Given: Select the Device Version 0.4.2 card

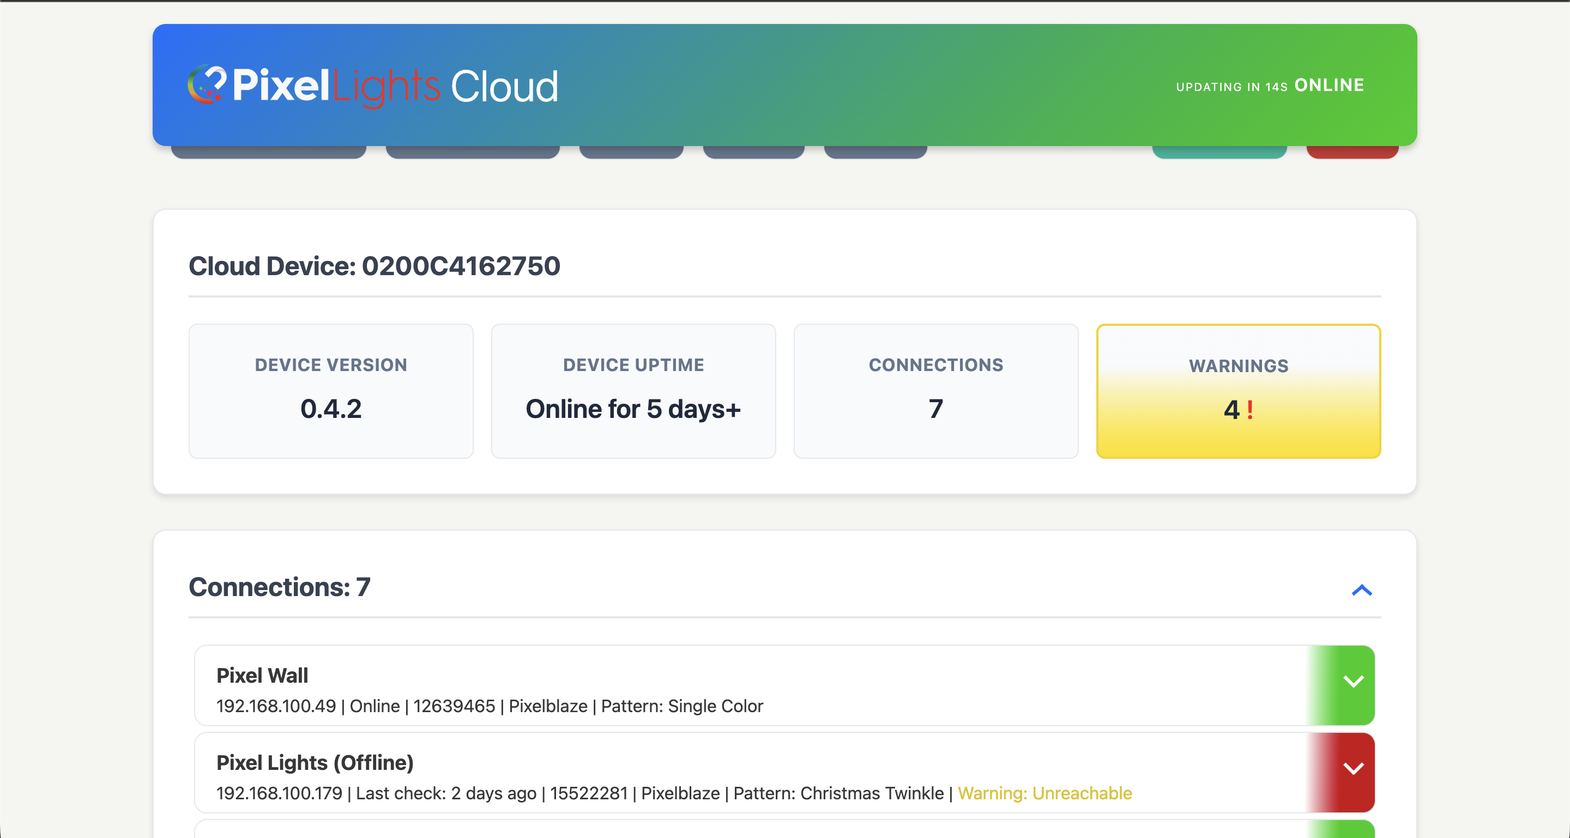Looking at the screenshot, I should pyautogui.click(x=331, y=390).
